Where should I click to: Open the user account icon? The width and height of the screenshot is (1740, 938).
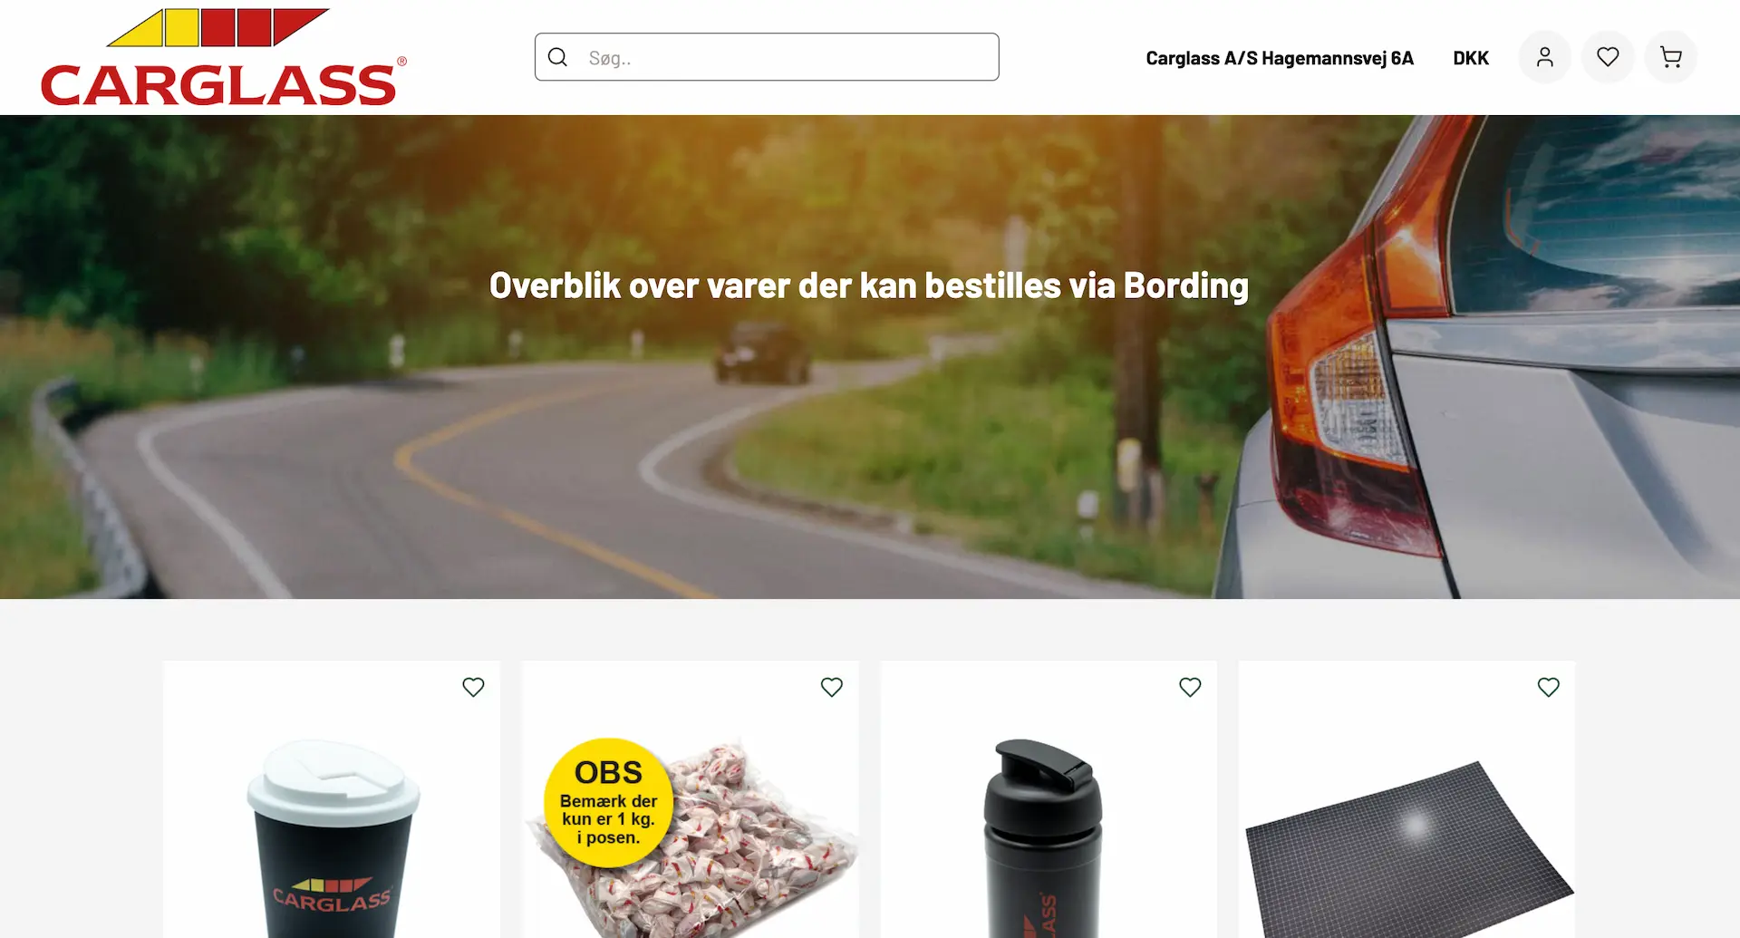pyautogui.click(x=1544, y=57)
